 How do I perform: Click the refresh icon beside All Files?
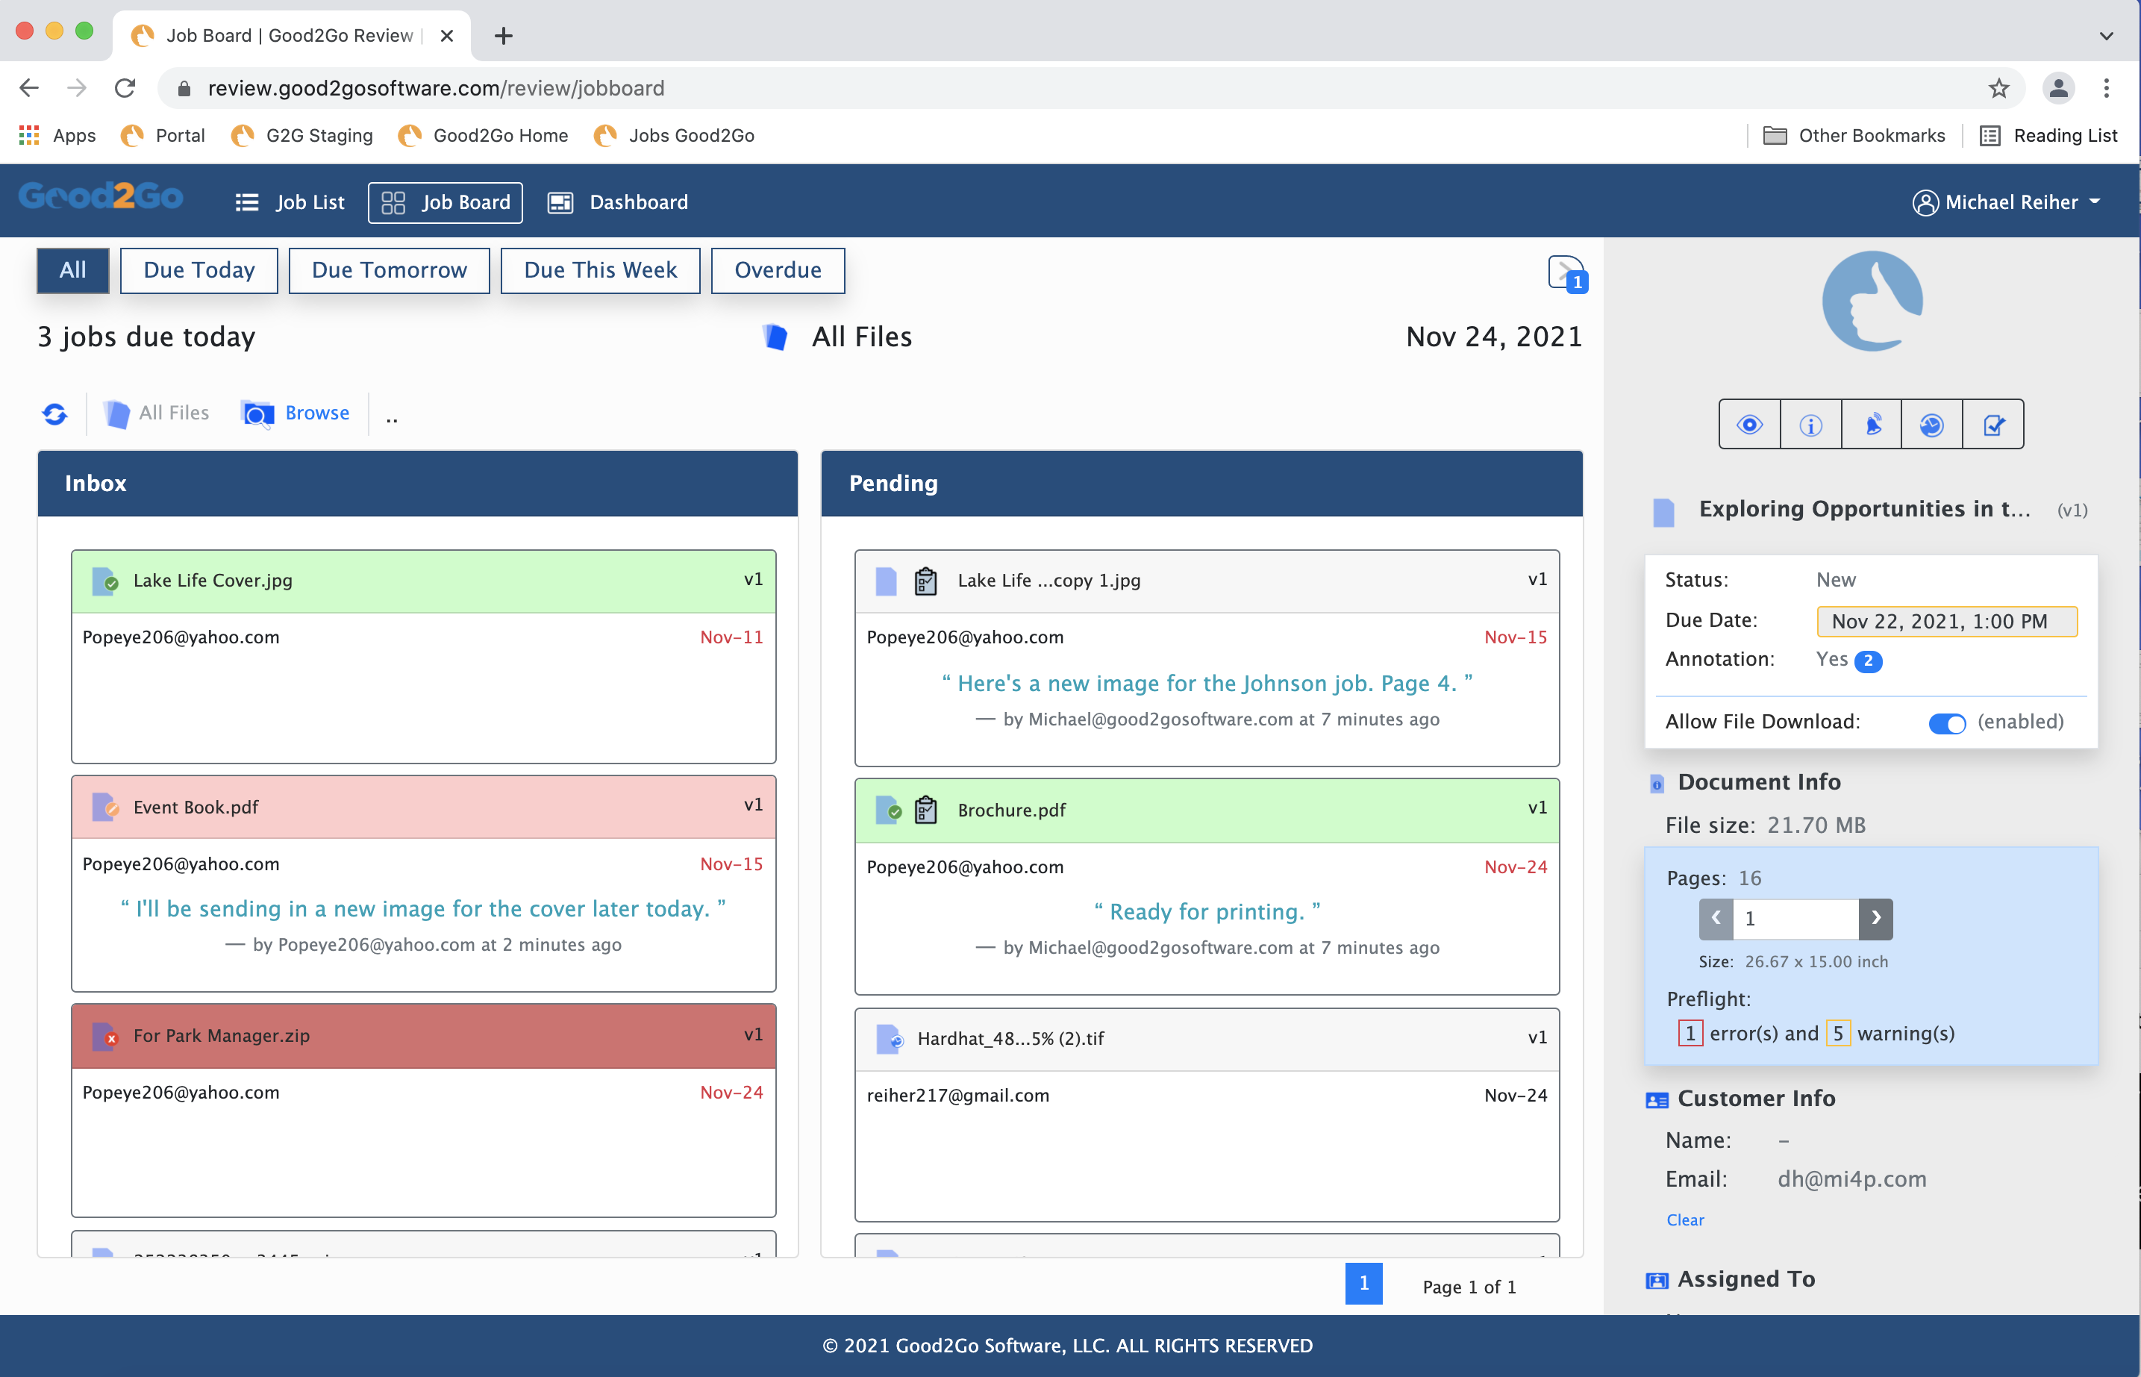click(x=54, y=414)
